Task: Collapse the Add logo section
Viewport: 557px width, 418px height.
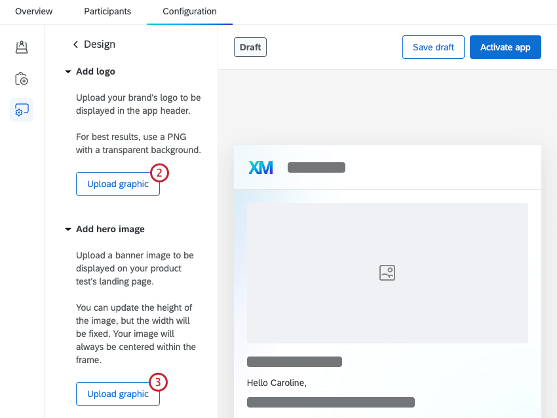Action: (x=68, y=71)
